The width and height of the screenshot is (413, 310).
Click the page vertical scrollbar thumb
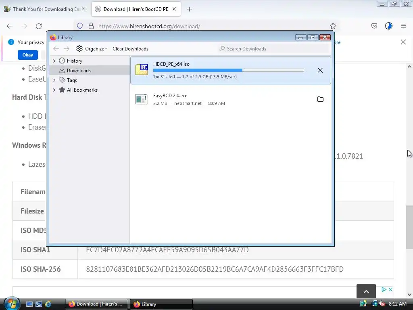click(x=409, y=227)
